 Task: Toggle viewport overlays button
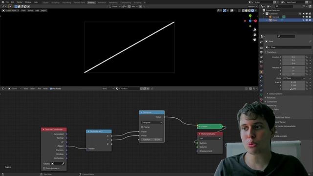[x=232, y=11]
